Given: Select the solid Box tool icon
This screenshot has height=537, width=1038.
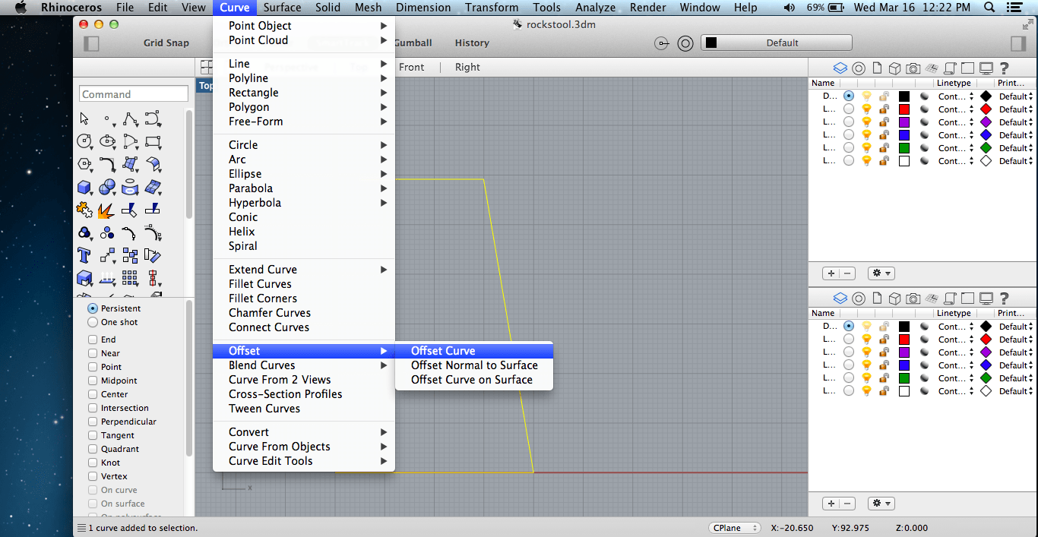Looking at the screenshot, I should tap(84, 187).
